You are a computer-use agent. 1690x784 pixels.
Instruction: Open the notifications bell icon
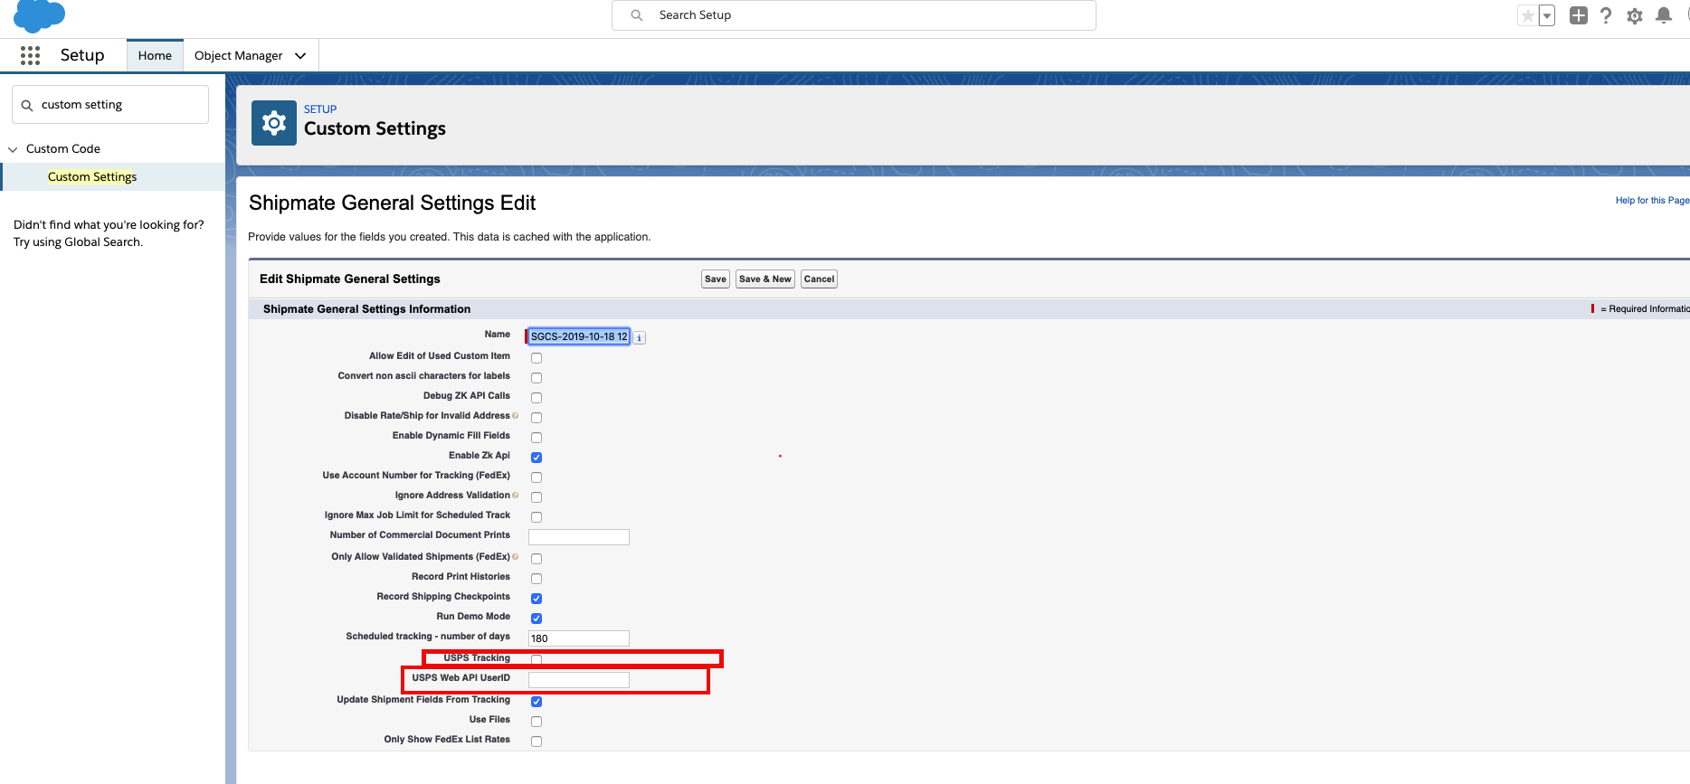coord(1664,15)
